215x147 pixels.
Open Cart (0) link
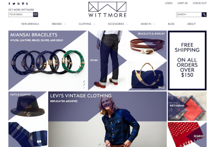coord(183,3)
